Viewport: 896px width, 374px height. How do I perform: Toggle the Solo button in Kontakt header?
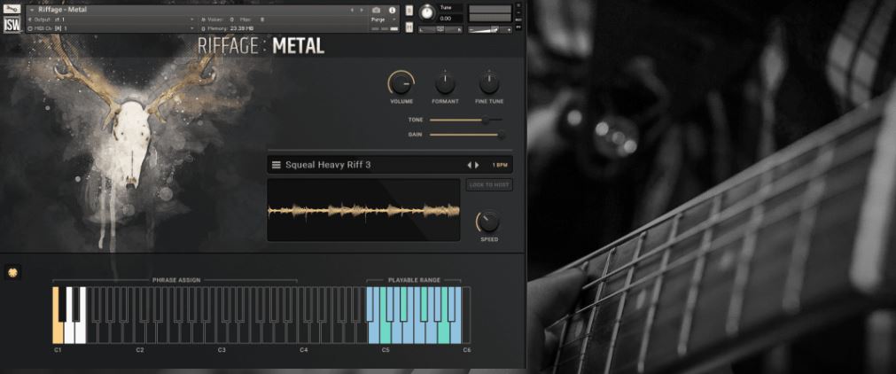pyautogui.click(x=409, y=11)
